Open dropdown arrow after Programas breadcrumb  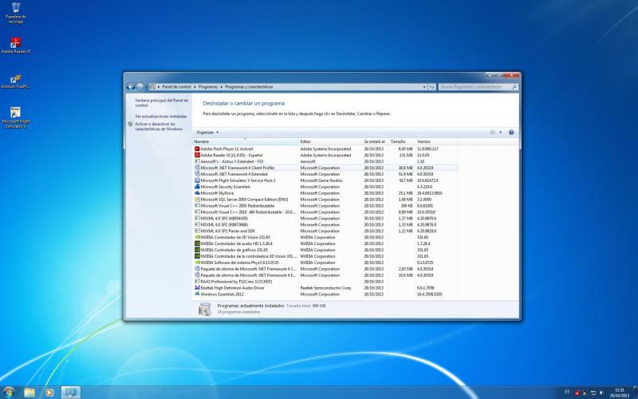pos(222,87)
